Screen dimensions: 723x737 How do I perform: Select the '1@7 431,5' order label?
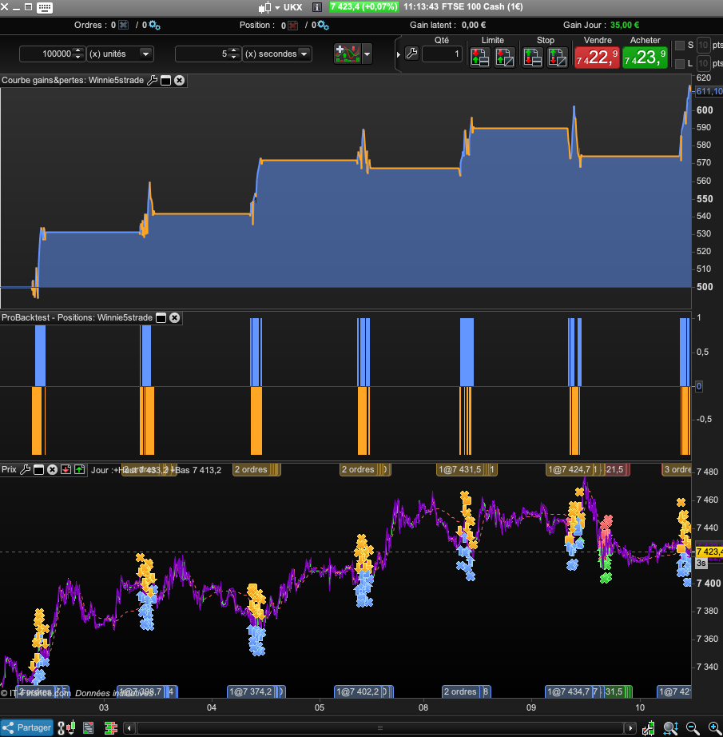coord(459,469)
